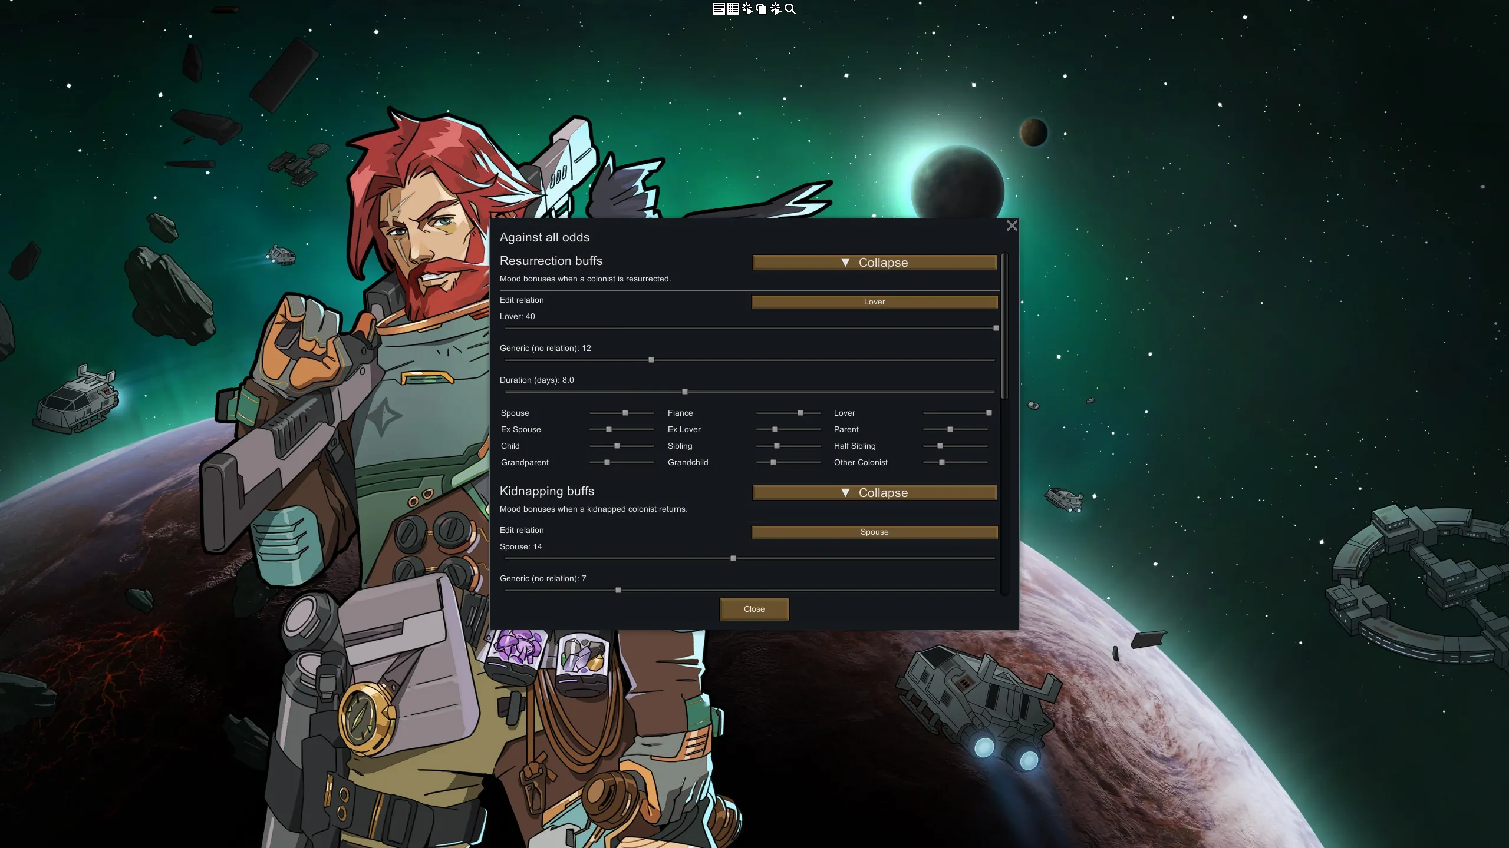This screenshot has height=848, width=1509.
Task: Close dialog with the X icon
Action: (x=1012, y=226)
